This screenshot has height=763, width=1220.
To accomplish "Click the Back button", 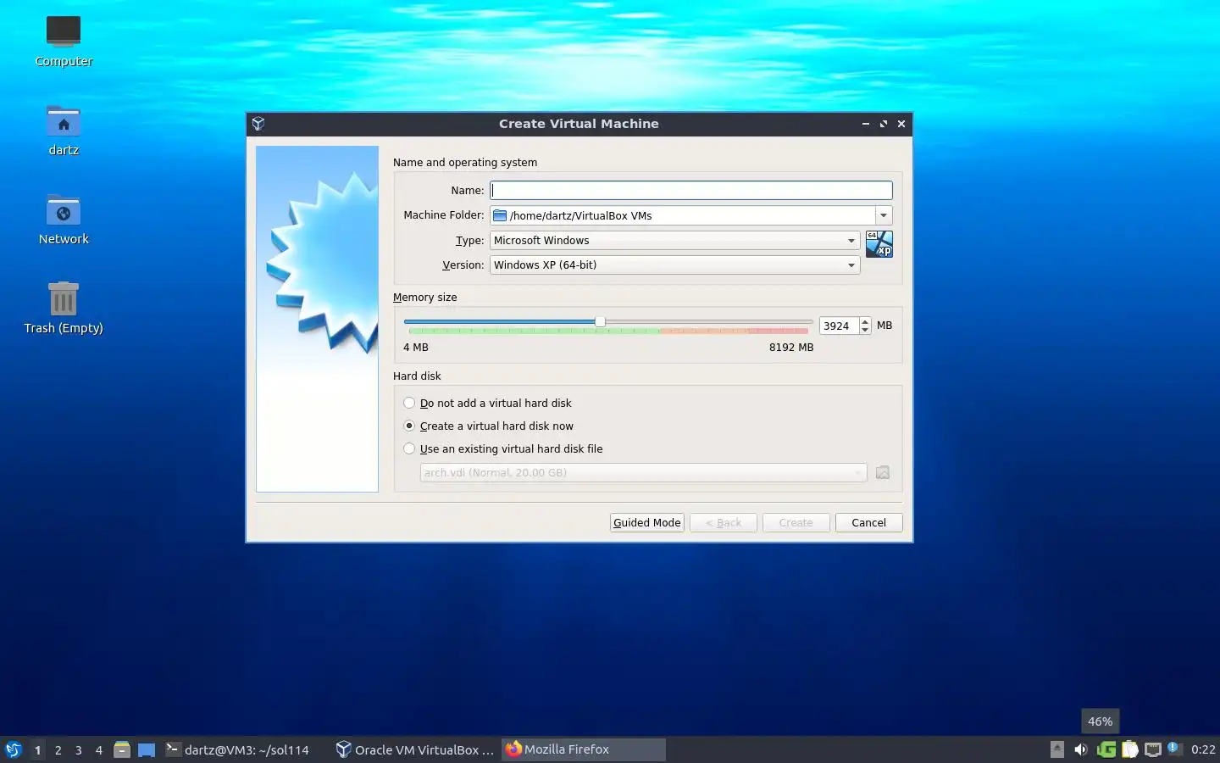I will tap(724, 523).
